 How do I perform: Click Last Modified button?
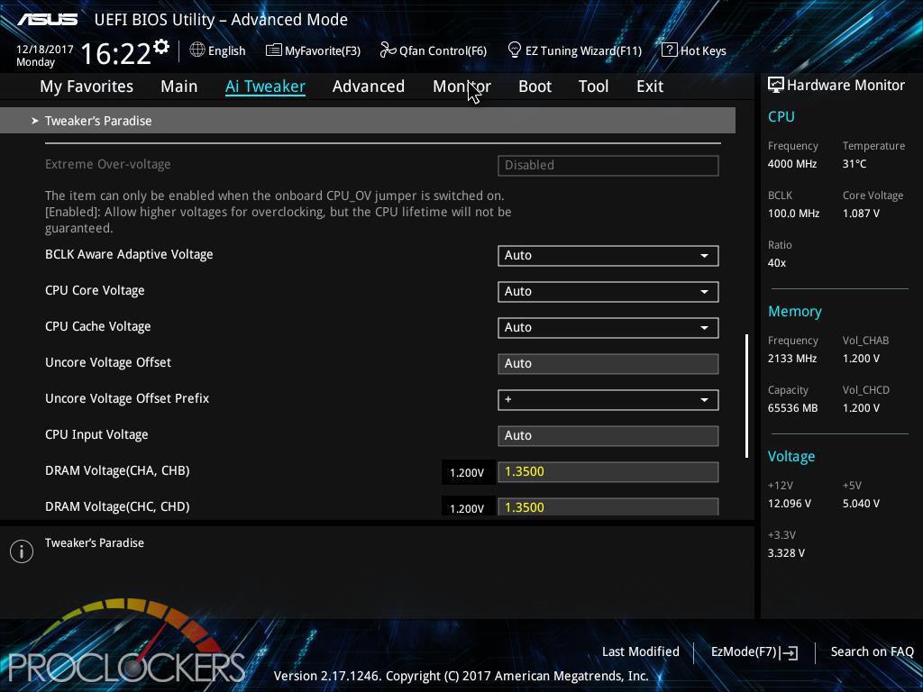coord(641,651)
